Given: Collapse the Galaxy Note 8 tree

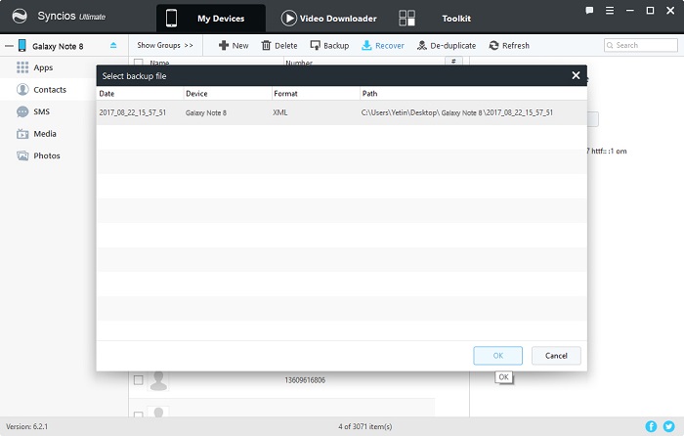Looking at the screenshot, I should point(9,46).
